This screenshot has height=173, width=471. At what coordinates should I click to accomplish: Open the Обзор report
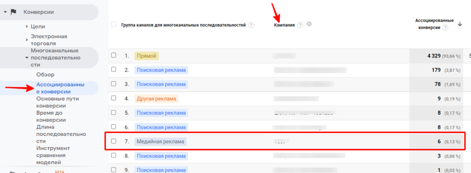(x=46, y=75)
